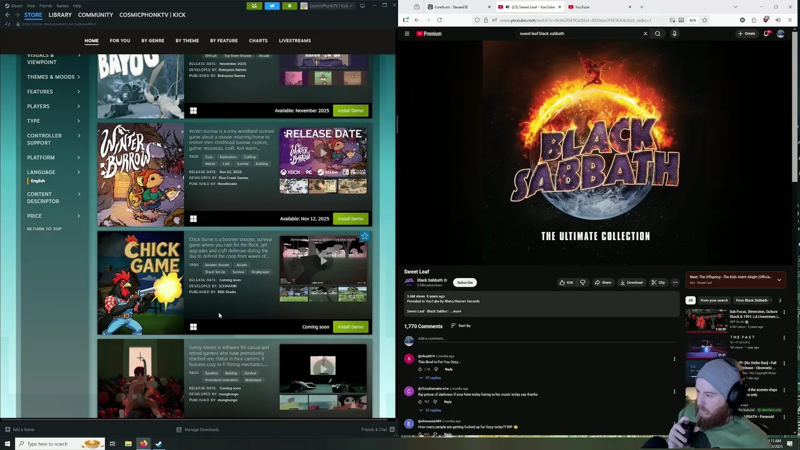Install Demo for Winter Burrow
Viewport: 800px width, 450px height.
[351, 219]
